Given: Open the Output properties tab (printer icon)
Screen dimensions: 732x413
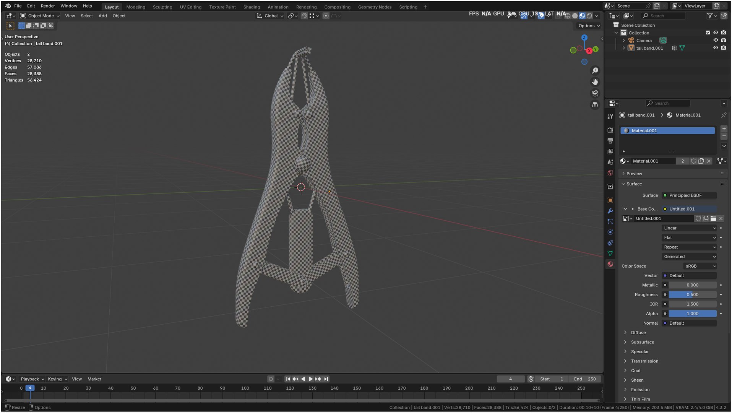Looking at the screenshot, I should coord(610,141).
